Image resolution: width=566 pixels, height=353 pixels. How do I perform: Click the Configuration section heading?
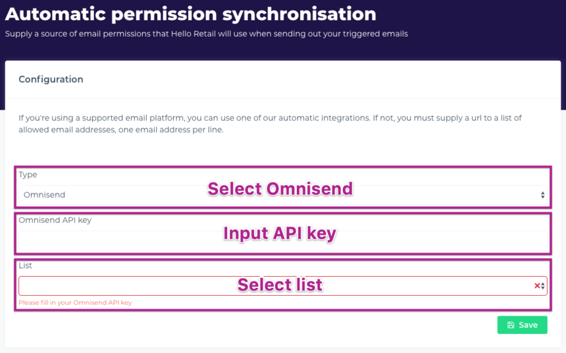point(51,80)
